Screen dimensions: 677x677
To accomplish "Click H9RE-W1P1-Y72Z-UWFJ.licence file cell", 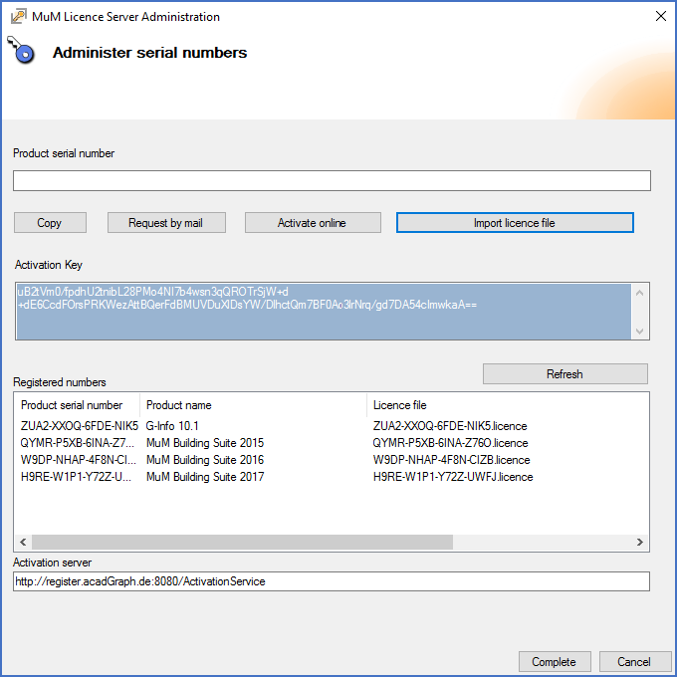I will [453, 477].
